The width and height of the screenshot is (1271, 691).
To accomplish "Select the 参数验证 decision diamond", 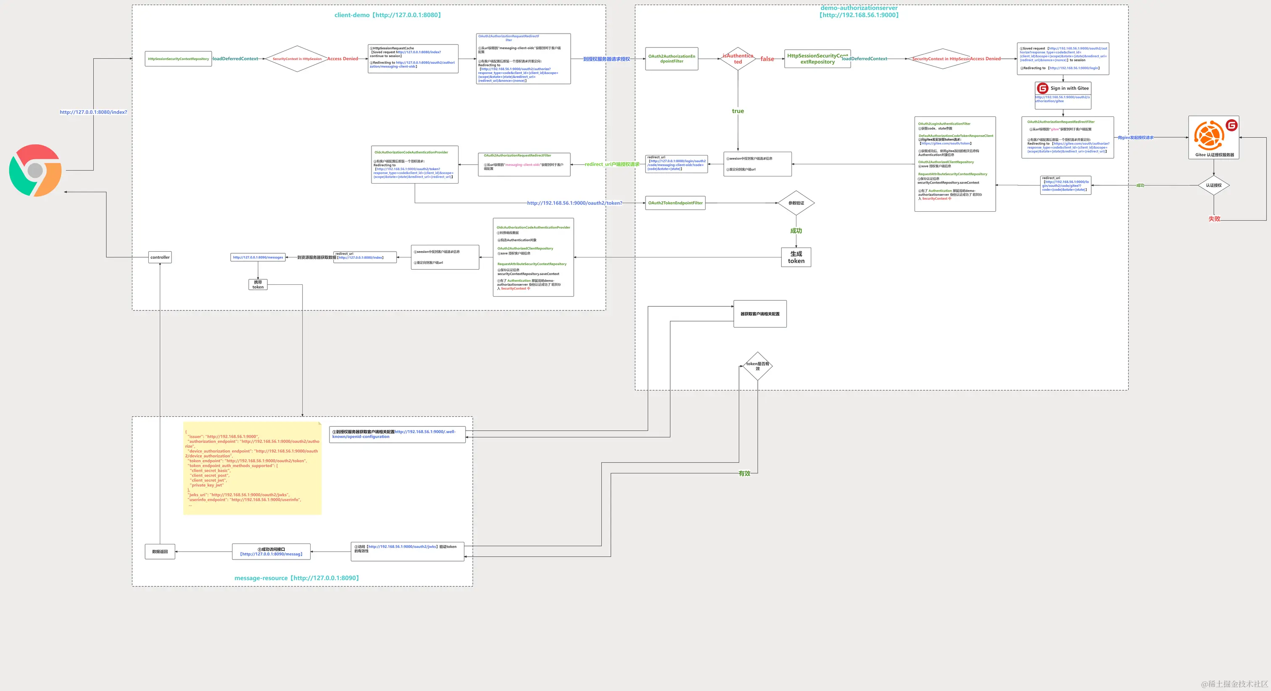I will [x=796, y=203].
